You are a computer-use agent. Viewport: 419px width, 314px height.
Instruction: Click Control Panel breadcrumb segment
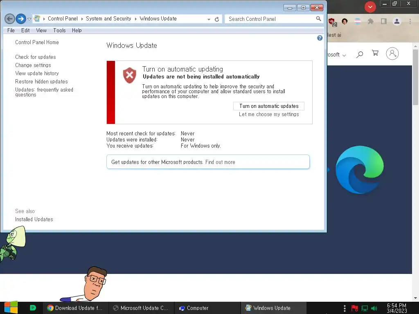63,19
